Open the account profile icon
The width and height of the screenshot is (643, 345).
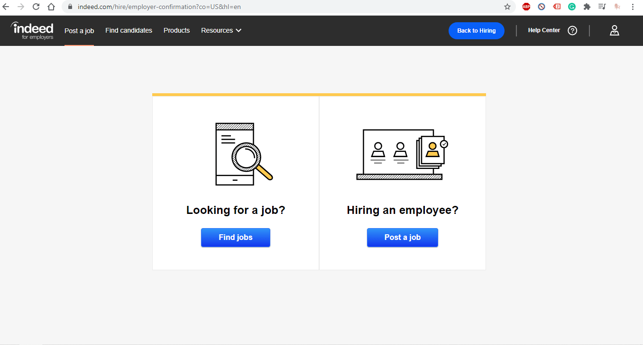point(614,30)
